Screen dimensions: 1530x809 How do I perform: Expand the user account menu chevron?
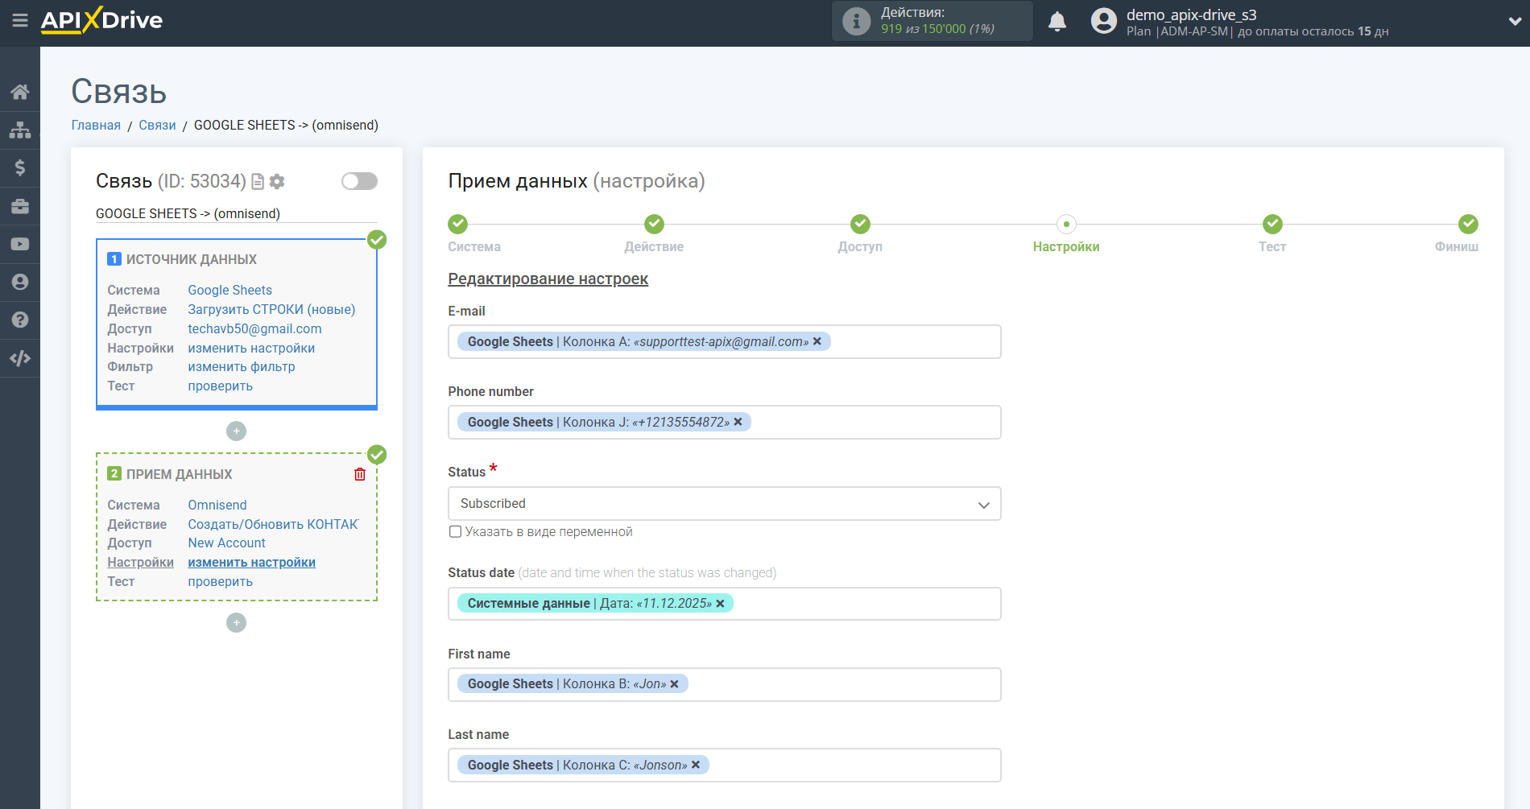[x=1514, y=22]
